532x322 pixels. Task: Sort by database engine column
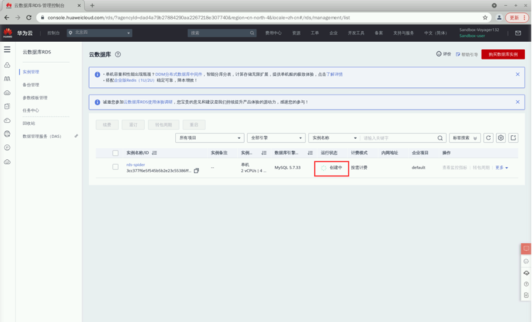tap(310, 153)
